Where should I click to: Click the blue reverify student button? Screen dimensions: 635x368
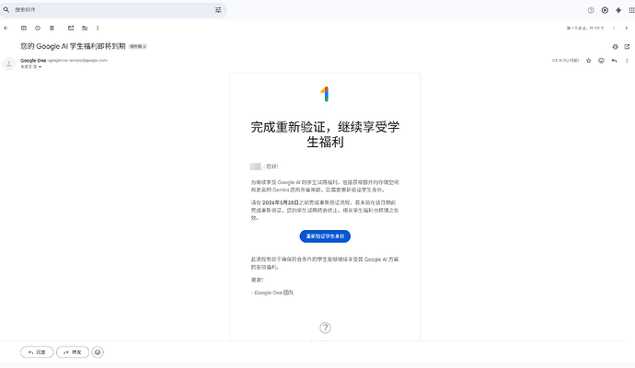click(325, 236)
